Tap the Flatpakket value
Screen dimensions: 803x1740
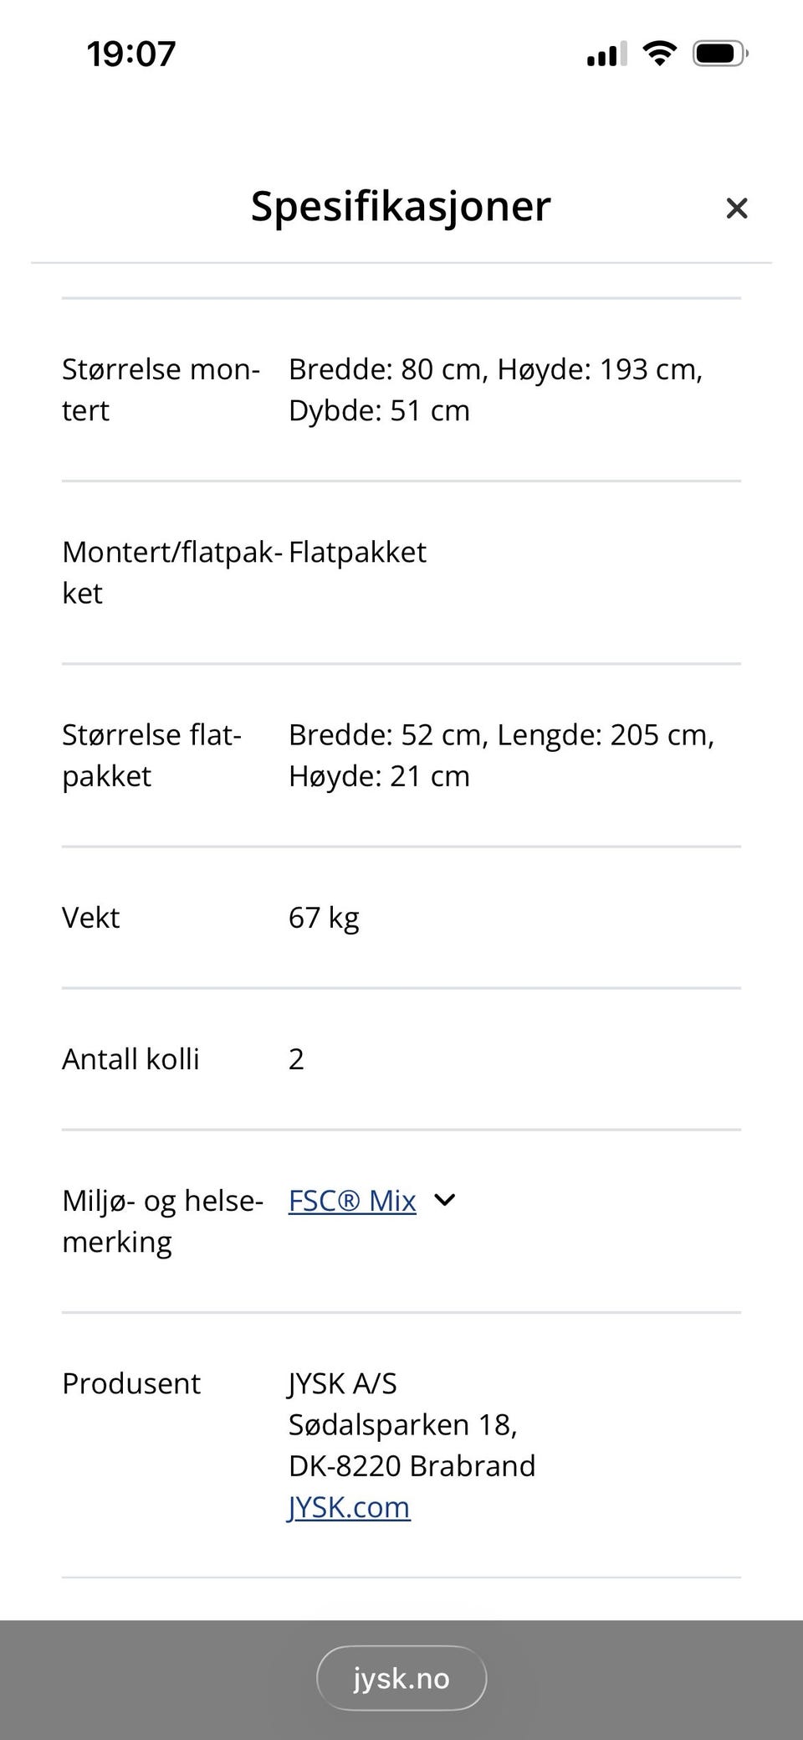point(357,552)
